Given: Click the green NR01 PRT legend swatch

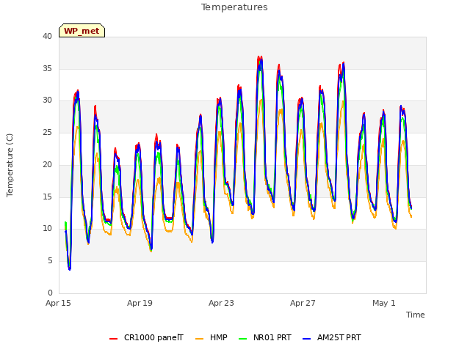Looking at the screenshot, I should [243, 339].
